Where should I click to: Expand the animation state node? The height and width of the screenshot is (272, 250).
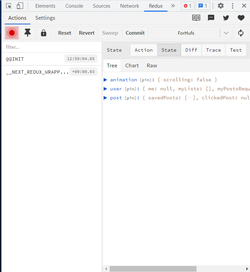coord(105,80)
